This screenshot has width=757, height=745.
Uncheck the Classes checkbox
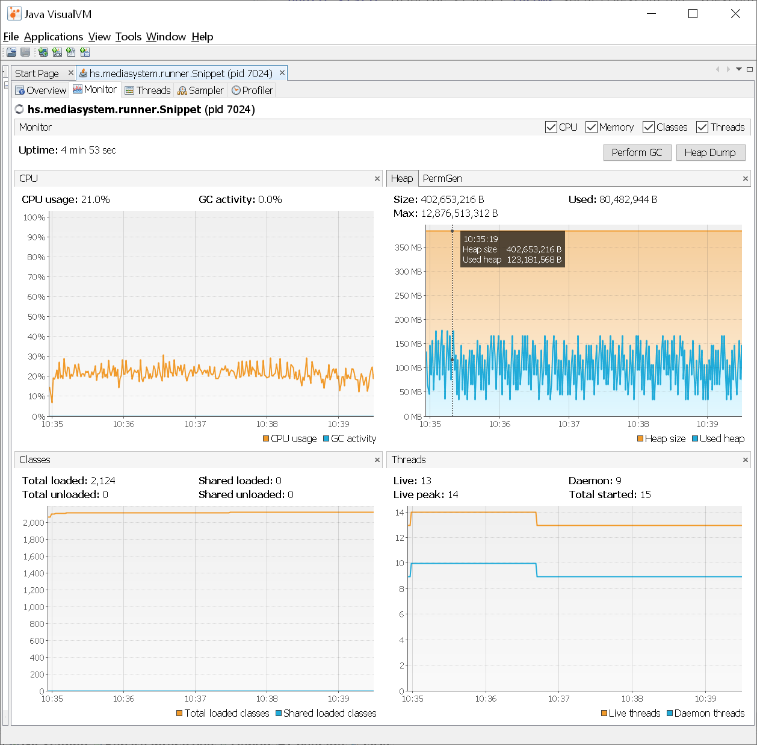[x=648, y=127]
